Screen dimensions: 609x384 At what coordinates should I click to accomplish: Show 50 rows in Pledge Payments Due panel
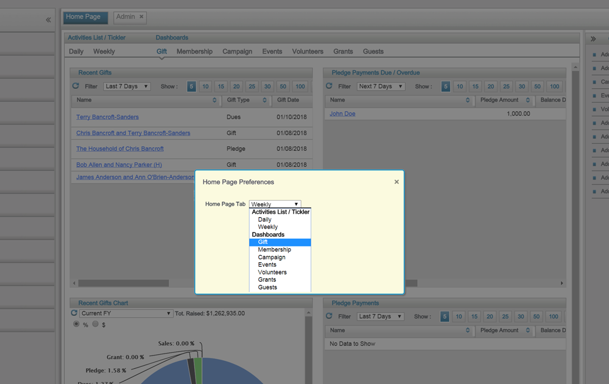(538, 86)
